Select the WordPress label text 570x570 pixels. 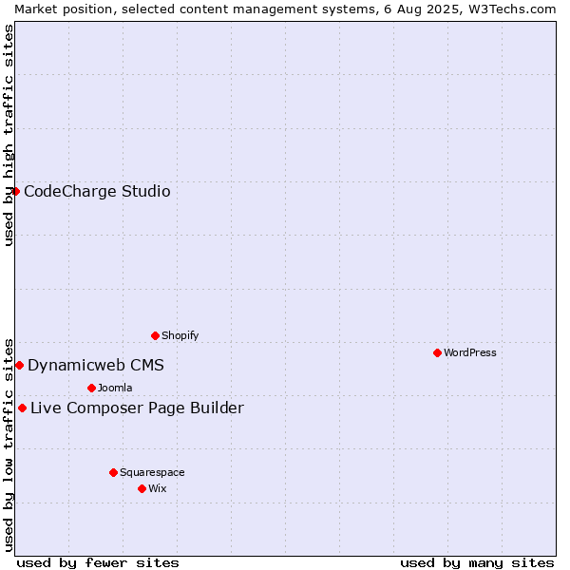tap(469, 352)
